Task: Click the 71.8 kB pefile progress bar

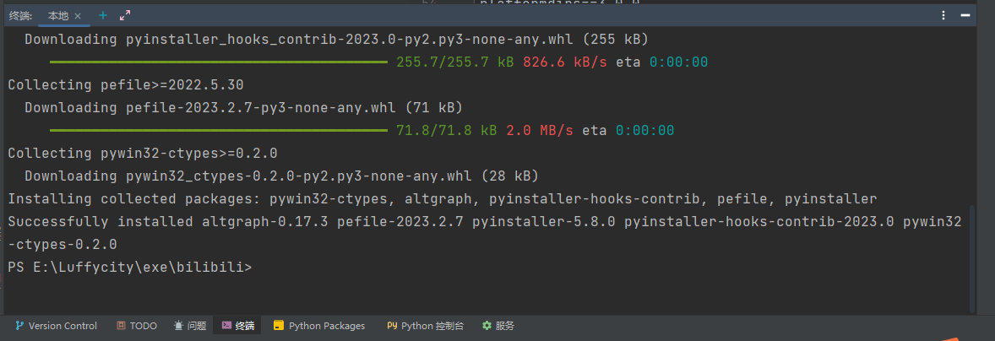Action: coord(219,131)
